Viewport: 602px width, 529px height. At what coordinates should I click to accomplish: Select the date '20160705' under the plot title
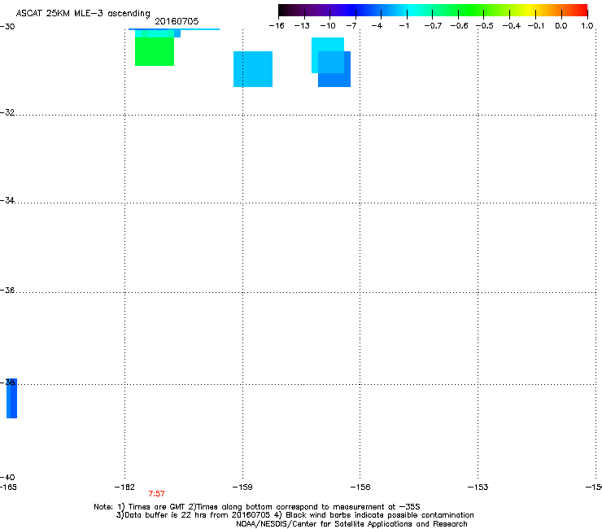coord(177,21)
